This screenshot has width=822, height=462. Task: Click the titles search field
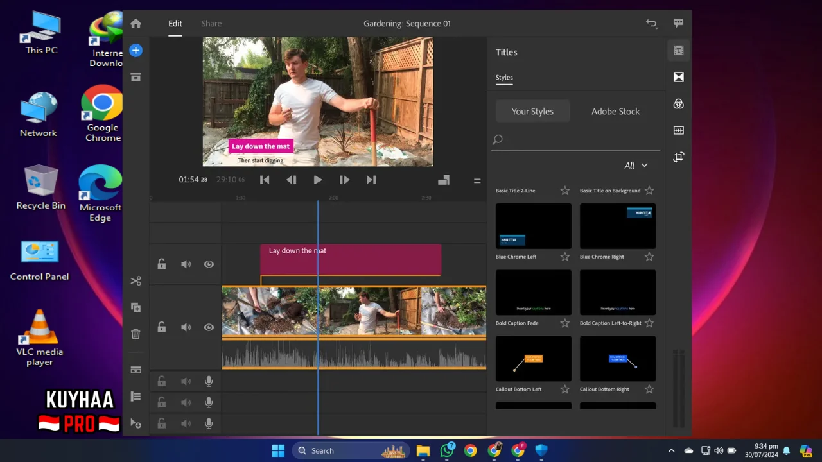(575, 140)
